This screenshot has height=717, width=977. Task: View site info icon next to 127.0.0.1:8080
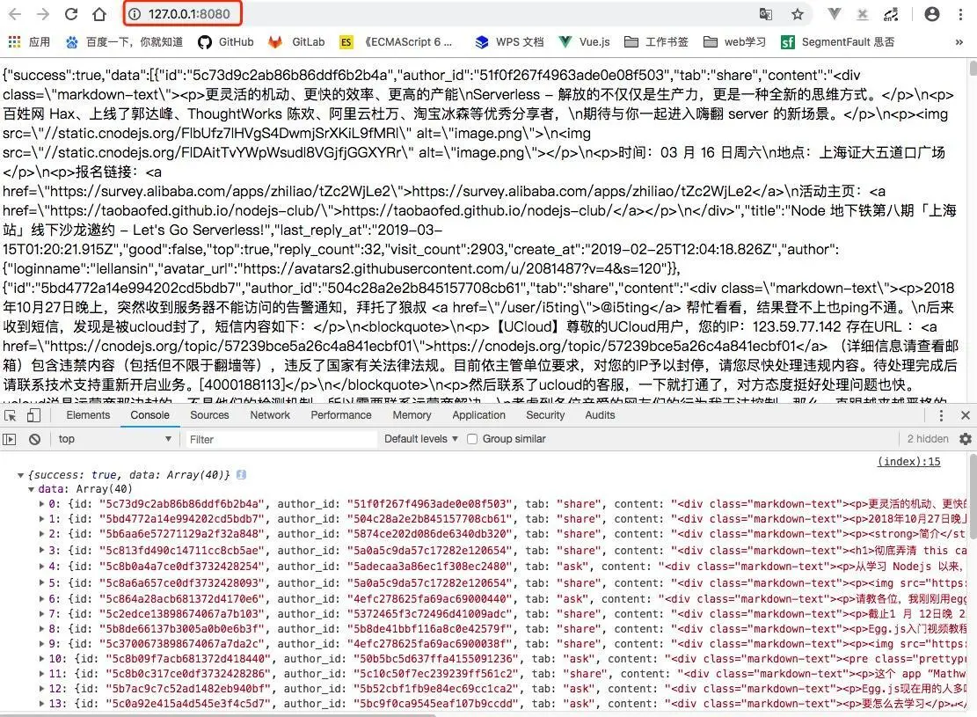click(135, 14)
